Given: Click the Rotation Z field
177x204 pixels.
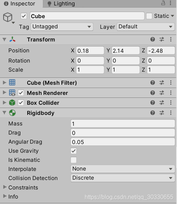Looking at the screenshot, I should point(161,60).
